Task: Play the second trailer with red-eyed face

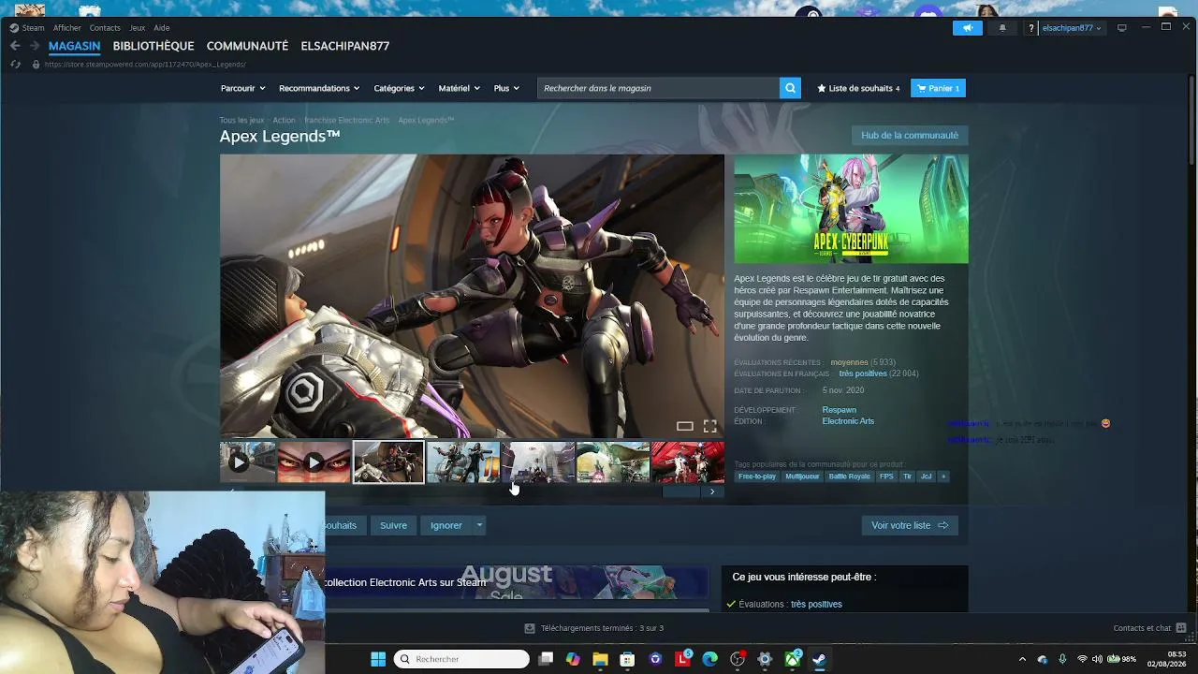Action: [314, 462]
